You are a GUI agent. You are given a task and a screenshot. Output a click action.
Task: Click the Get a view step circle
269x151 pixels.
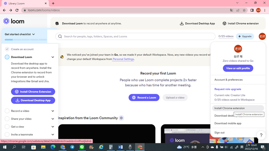[x=7, y=127]
